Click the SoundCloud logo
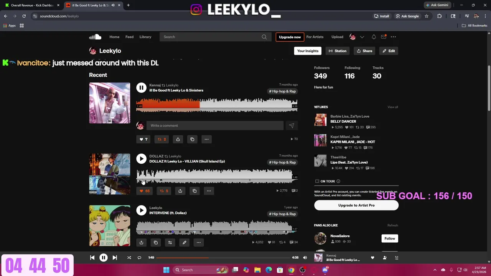 [x=95, y=37]
